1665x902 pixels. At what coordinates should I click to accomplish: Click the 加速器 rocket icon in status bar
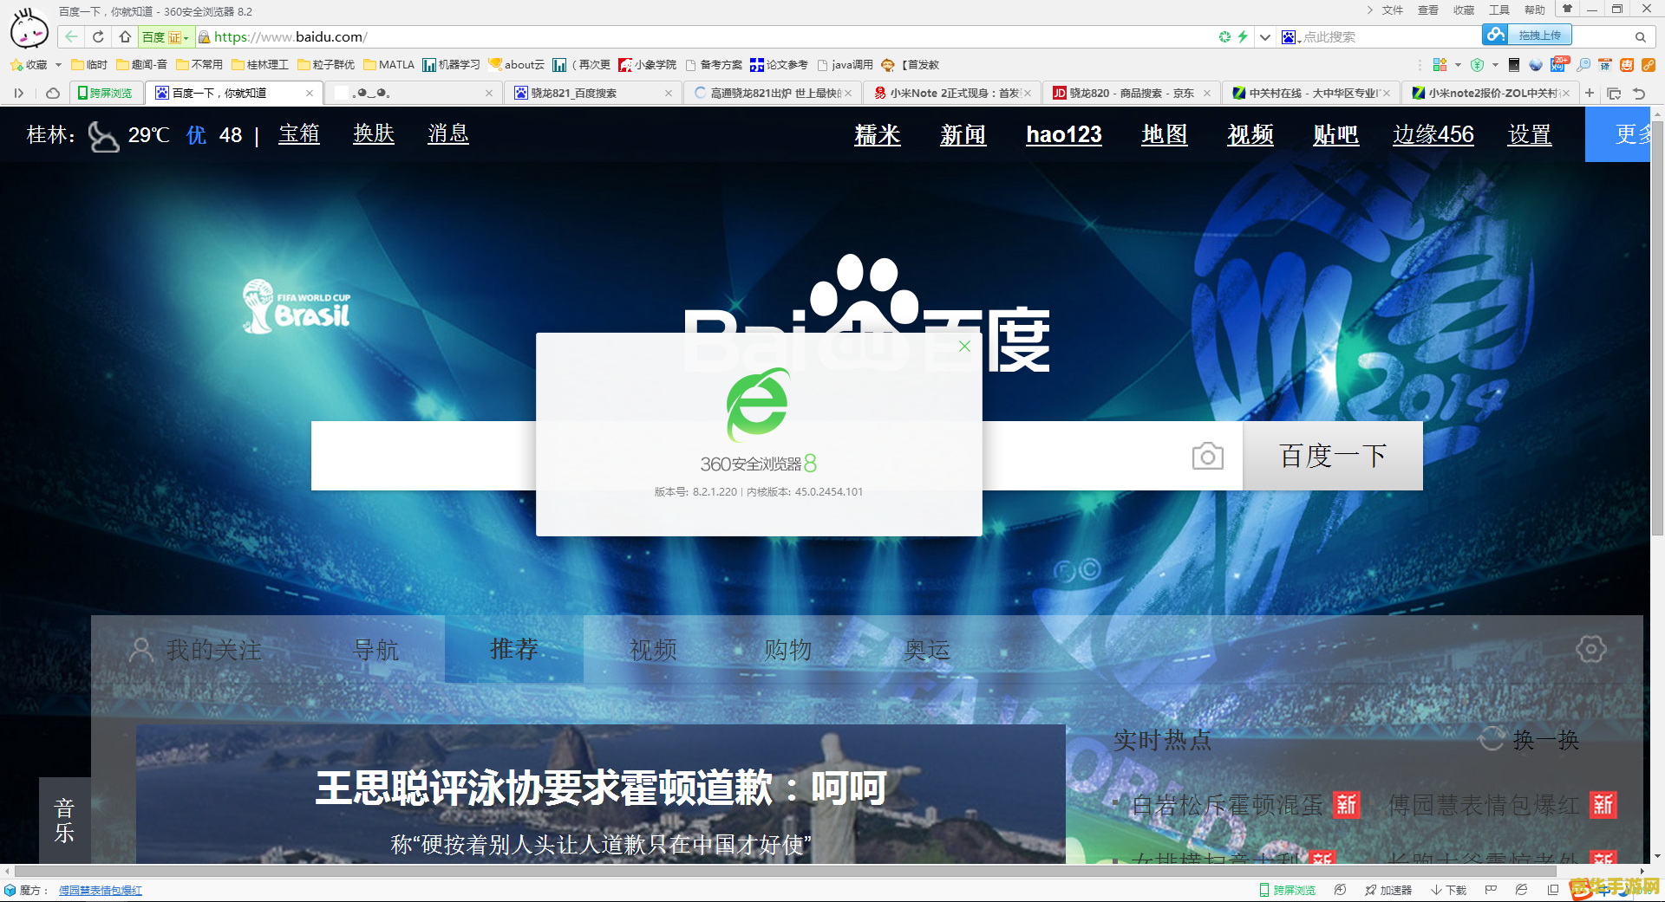tap(1387, 890)
